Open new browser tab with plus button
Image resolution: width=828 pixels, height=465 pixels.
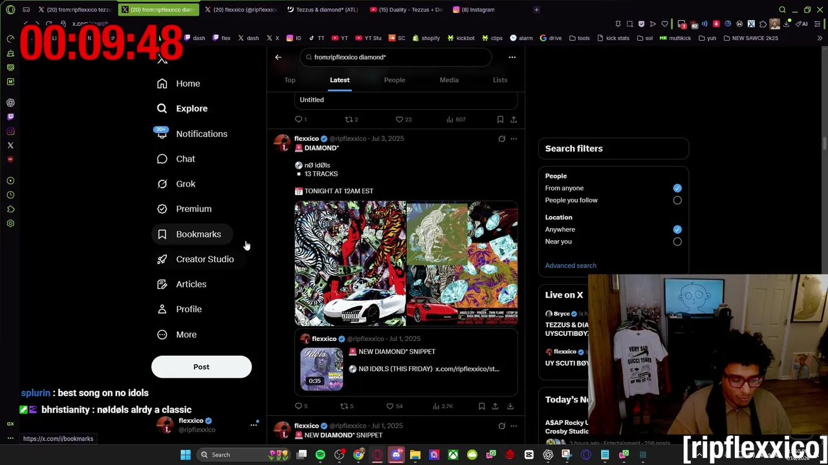tap(536, 10)
